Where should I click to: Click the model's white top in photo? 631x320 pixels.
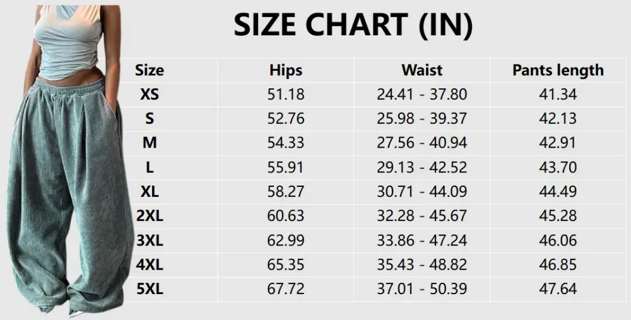pyautogui.click(x=69, y=40)
